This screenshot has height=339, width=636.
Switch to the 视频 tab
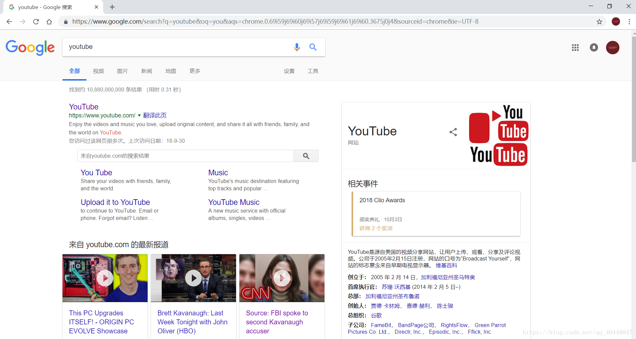pyautogui.click(x=98, y=71)
